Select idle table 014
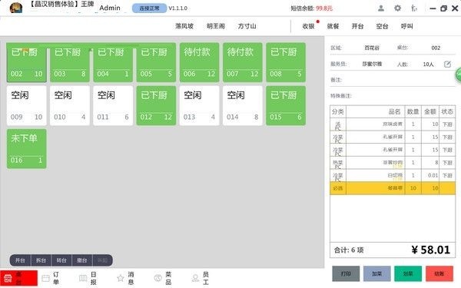The image size is (461, 288). [243, 106]
